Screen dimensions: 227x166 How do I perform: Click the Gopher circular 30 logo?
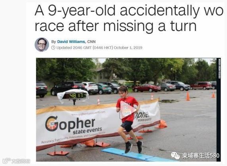(x=52, y=124)
